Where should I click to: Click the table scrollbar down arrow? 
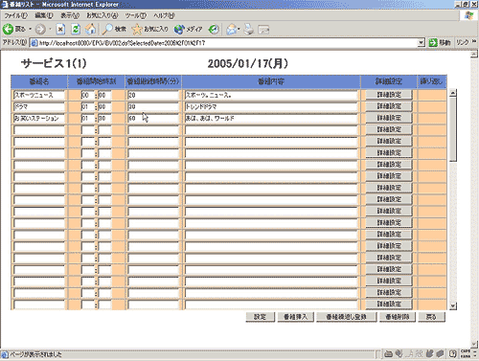[453, 305]
